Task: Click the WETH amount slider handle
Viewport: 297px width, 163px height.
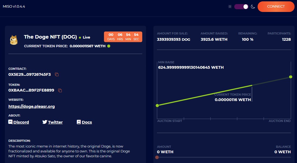Action: (x=157, y=157)
